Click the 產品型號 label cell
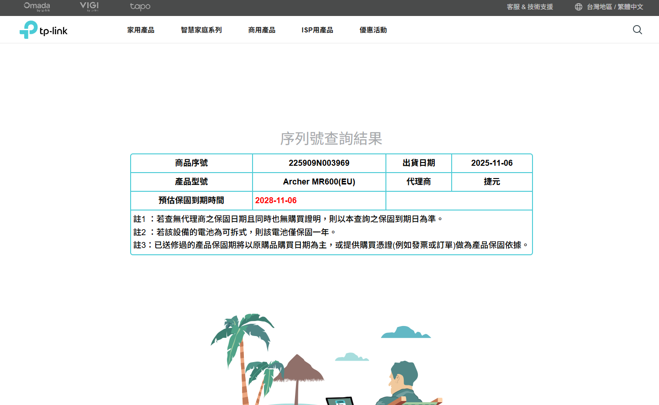The image size is (659, 405). [x=191, y=182]
